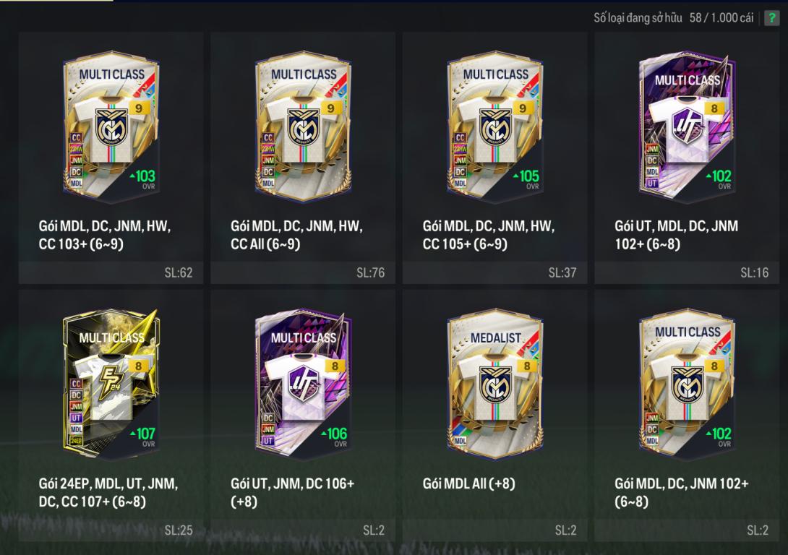This screenshot has height=555, width=788.
Task: Select the gold Multi Class 102 OVR pack
Action: tap(687, 384)
